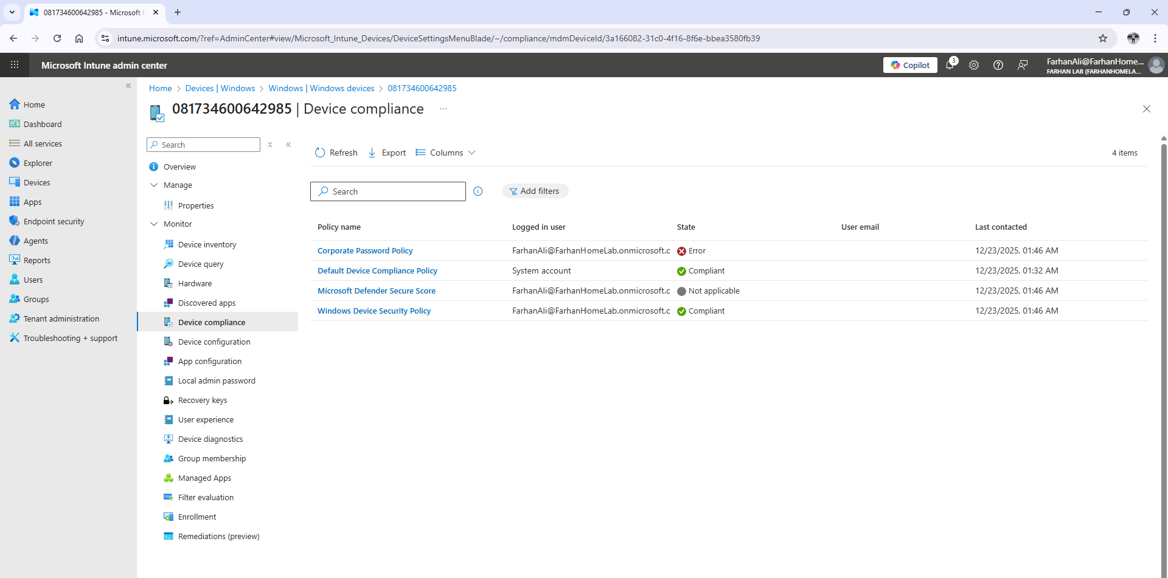Open the portal waffle menu icon
This screenshot has width=1168, height=578.
click(15, 65)
